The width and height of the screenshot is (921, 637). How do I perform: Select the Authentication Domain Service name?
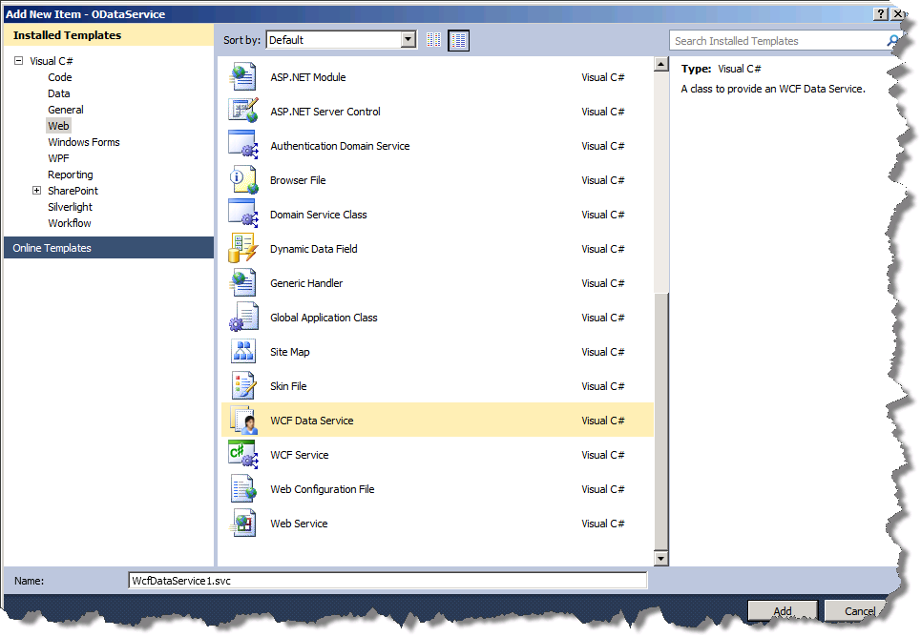340,146
